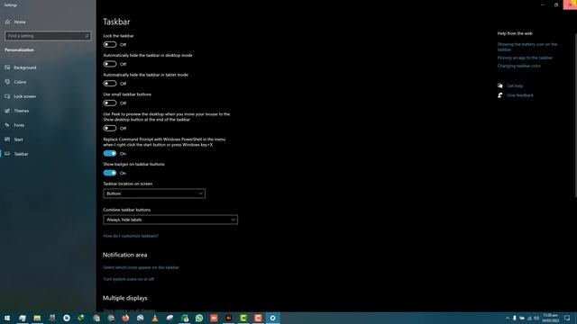Enable Use small taskbar buttons

(110, 103)
